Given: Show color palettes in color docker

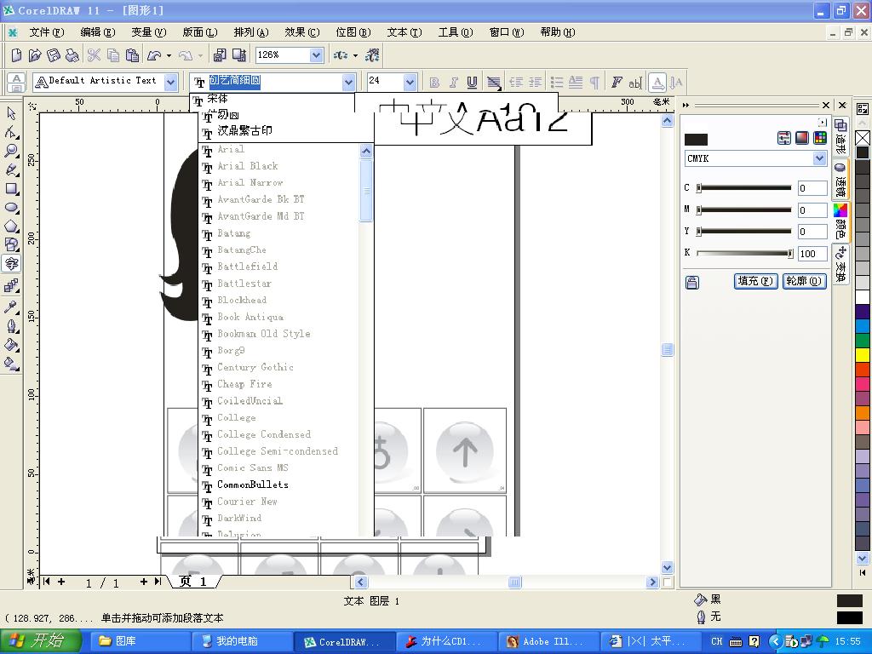Looking at the screenshot, I should [x=820, y=138].
